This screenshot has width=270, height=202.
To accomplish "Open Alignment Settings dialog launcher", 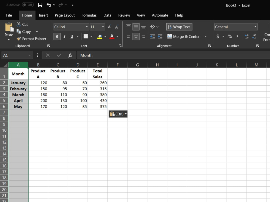I will 210,46.
